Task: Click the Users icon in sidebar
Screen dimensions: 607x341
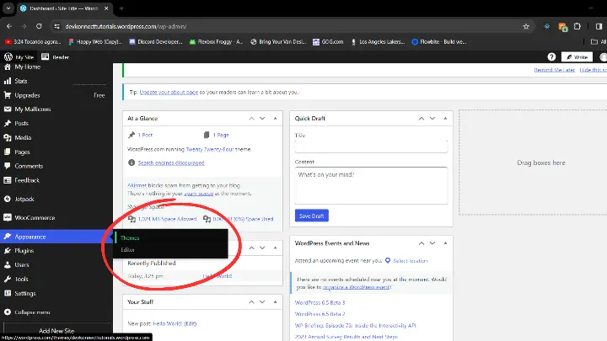Action: tap(8, 265)
